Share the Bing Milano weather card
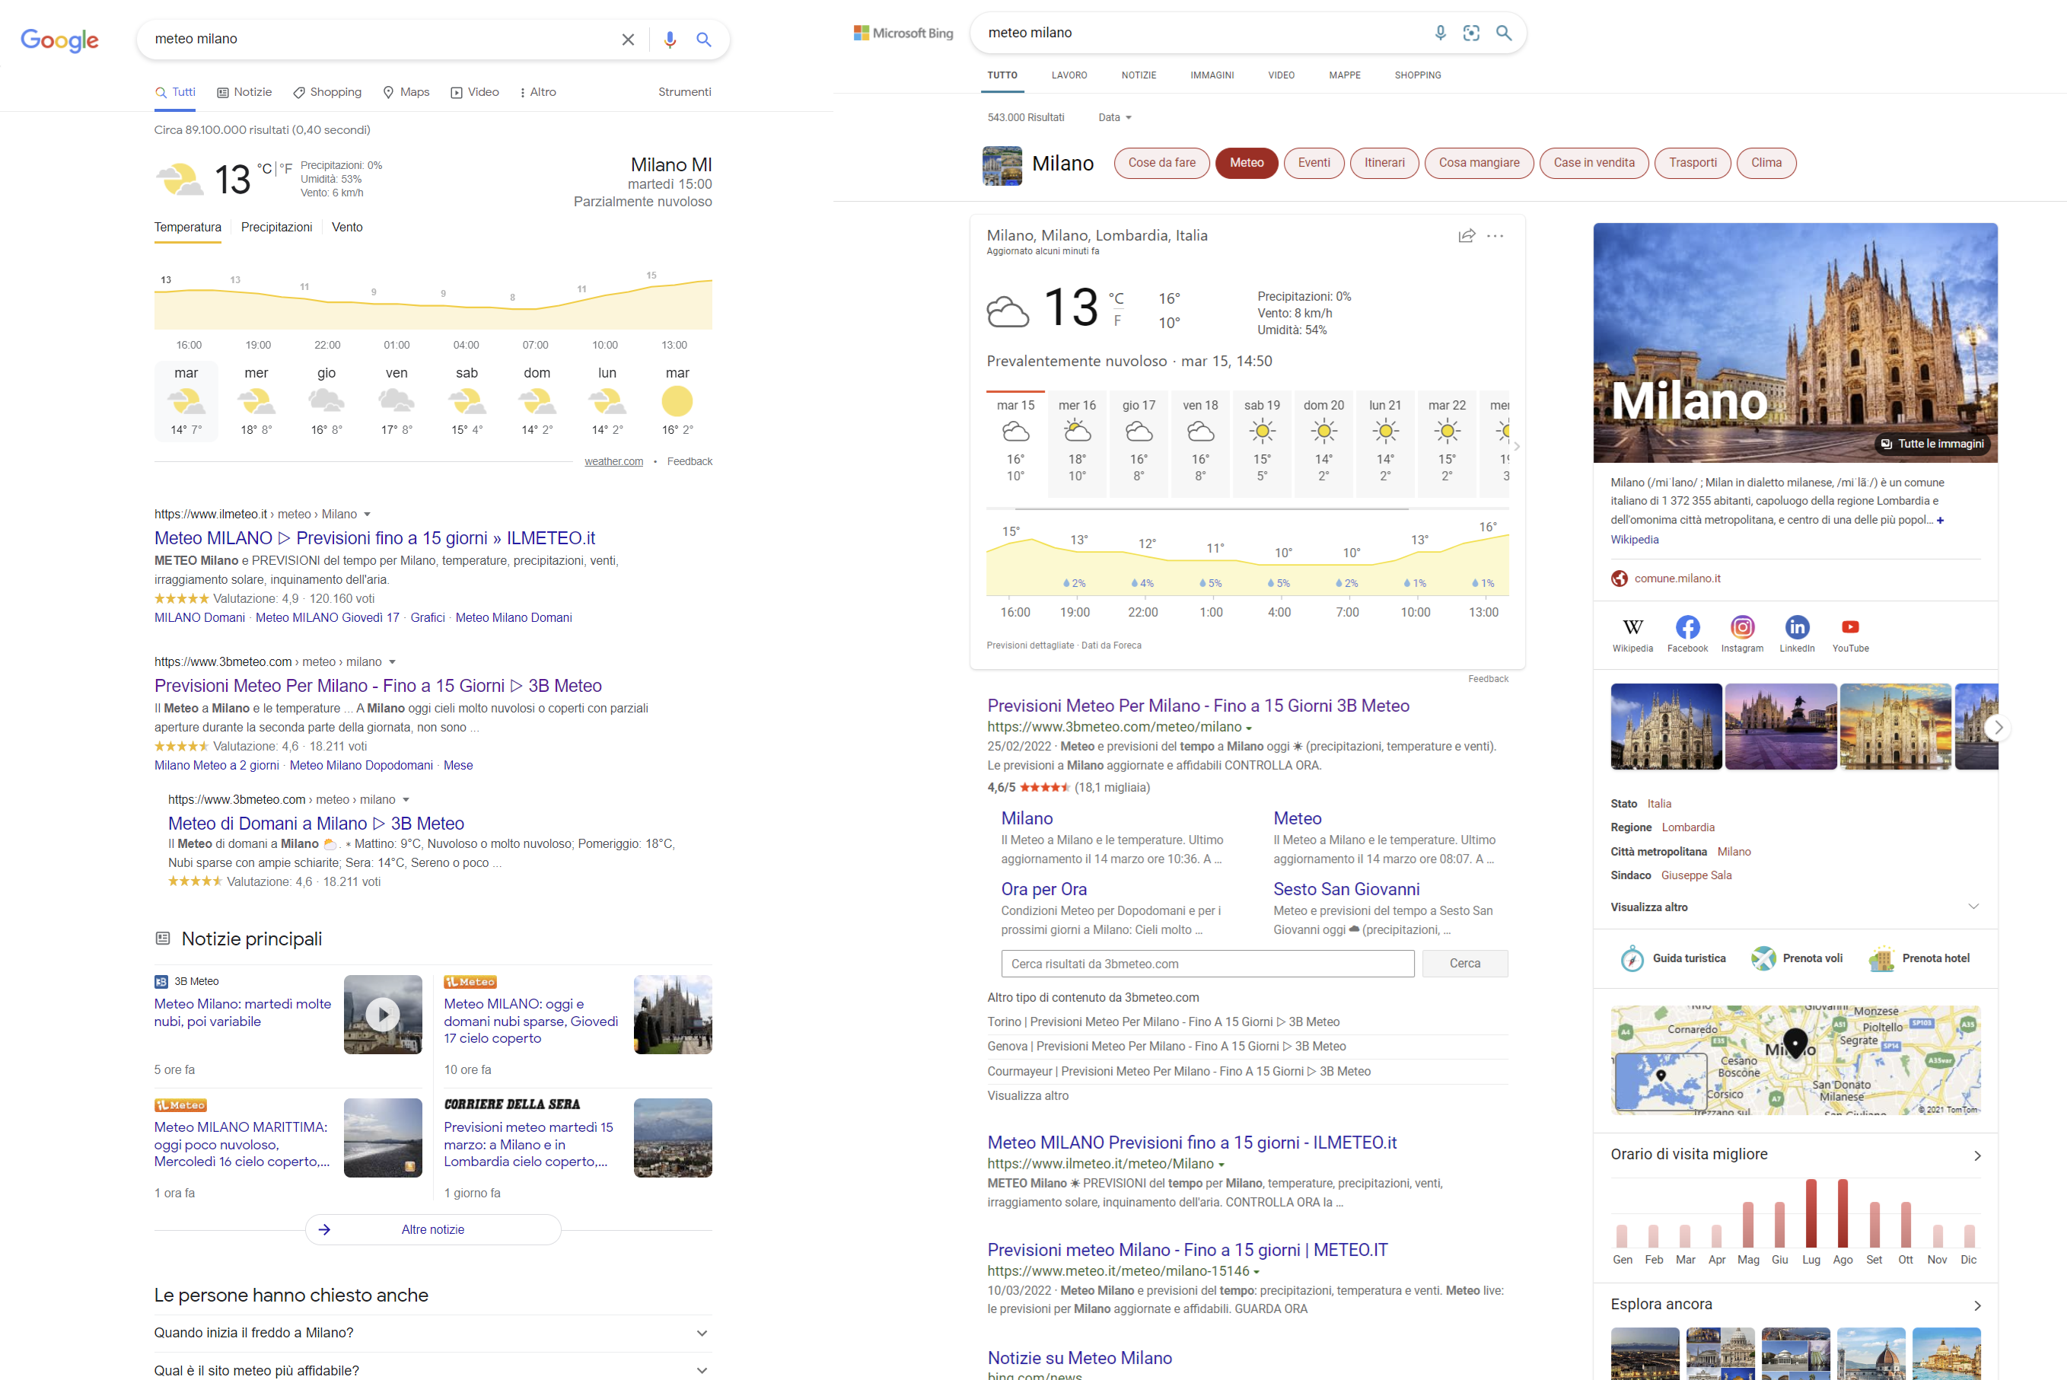Screen dimensions: 2067x1380 [x=1466, y=236]
